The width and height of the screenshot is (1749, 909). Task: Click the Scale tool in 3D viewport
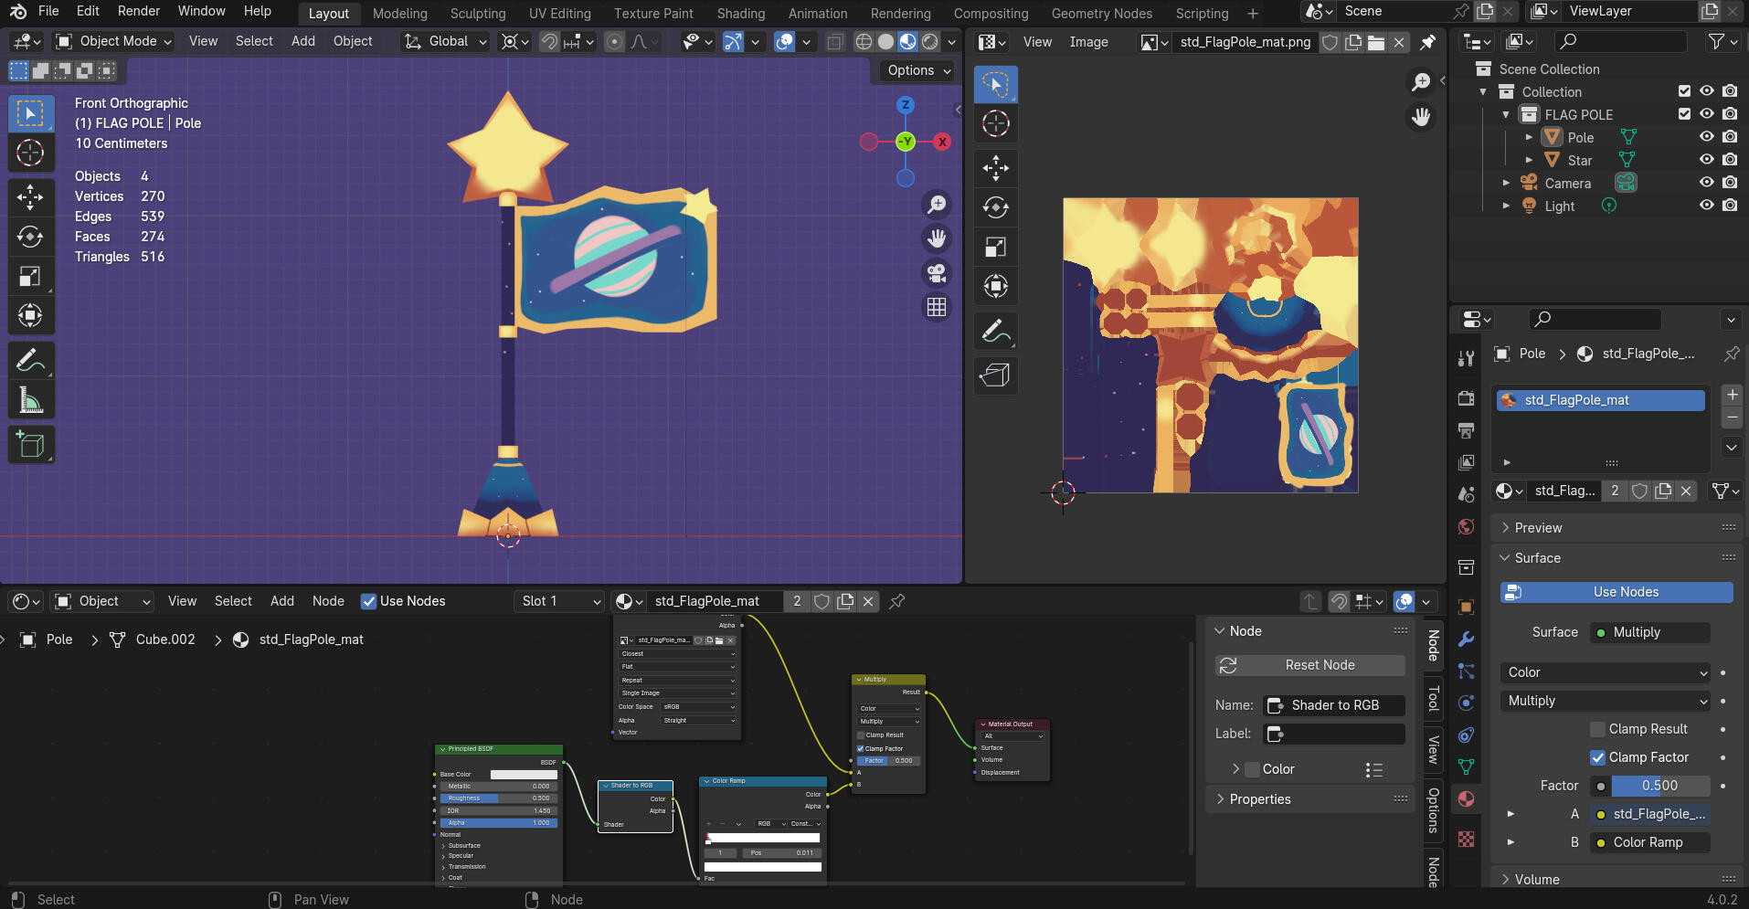(30, 276)
